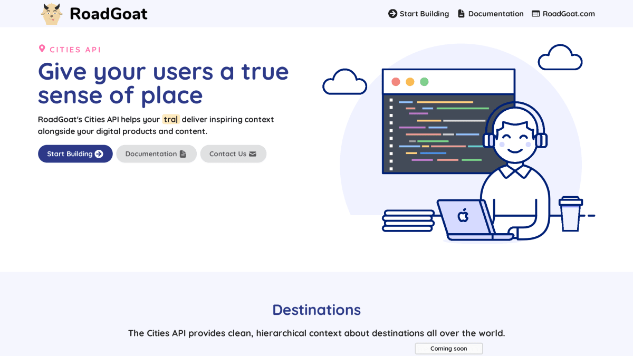The height and width of the screenshot is (356, 633).
Task: Click the developer with headphones illustration
Action: coord(514,171)
